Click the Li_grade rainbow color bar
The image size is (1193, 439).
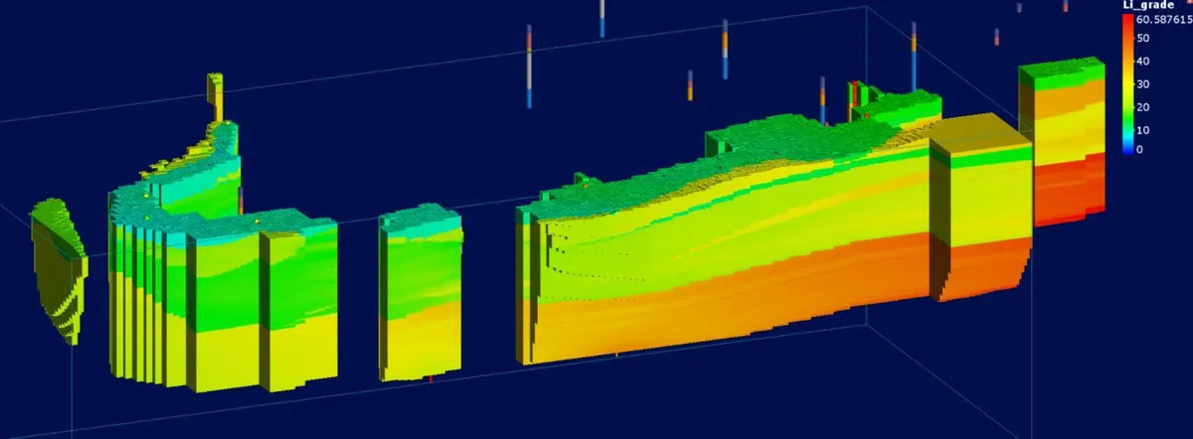point(1127,84)
